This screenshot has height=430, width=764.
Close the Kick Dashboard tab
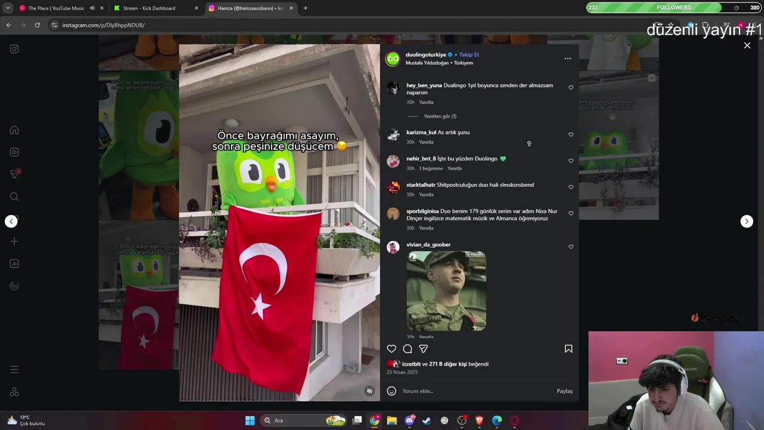(196, 8)
